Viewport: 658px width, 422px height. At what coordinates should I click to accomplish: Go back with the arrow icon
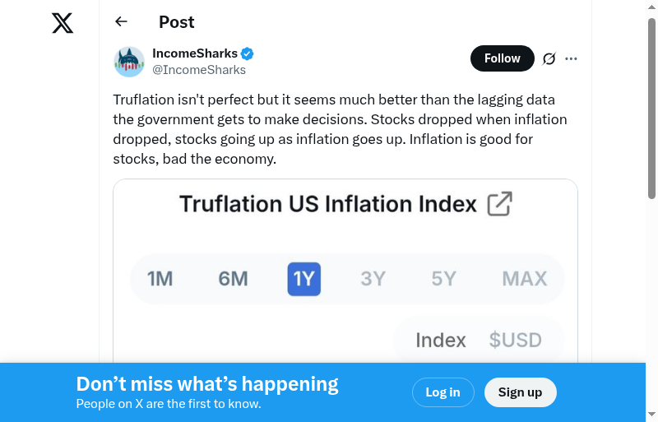(x=122, y=22)
